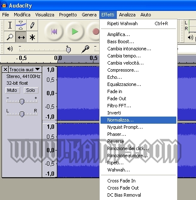Click the Skip to Start button

[54, 31]
